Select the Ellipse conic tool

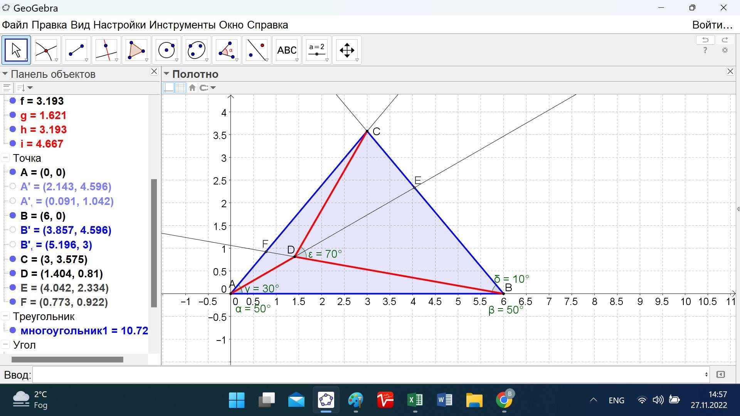coord(197,50)
